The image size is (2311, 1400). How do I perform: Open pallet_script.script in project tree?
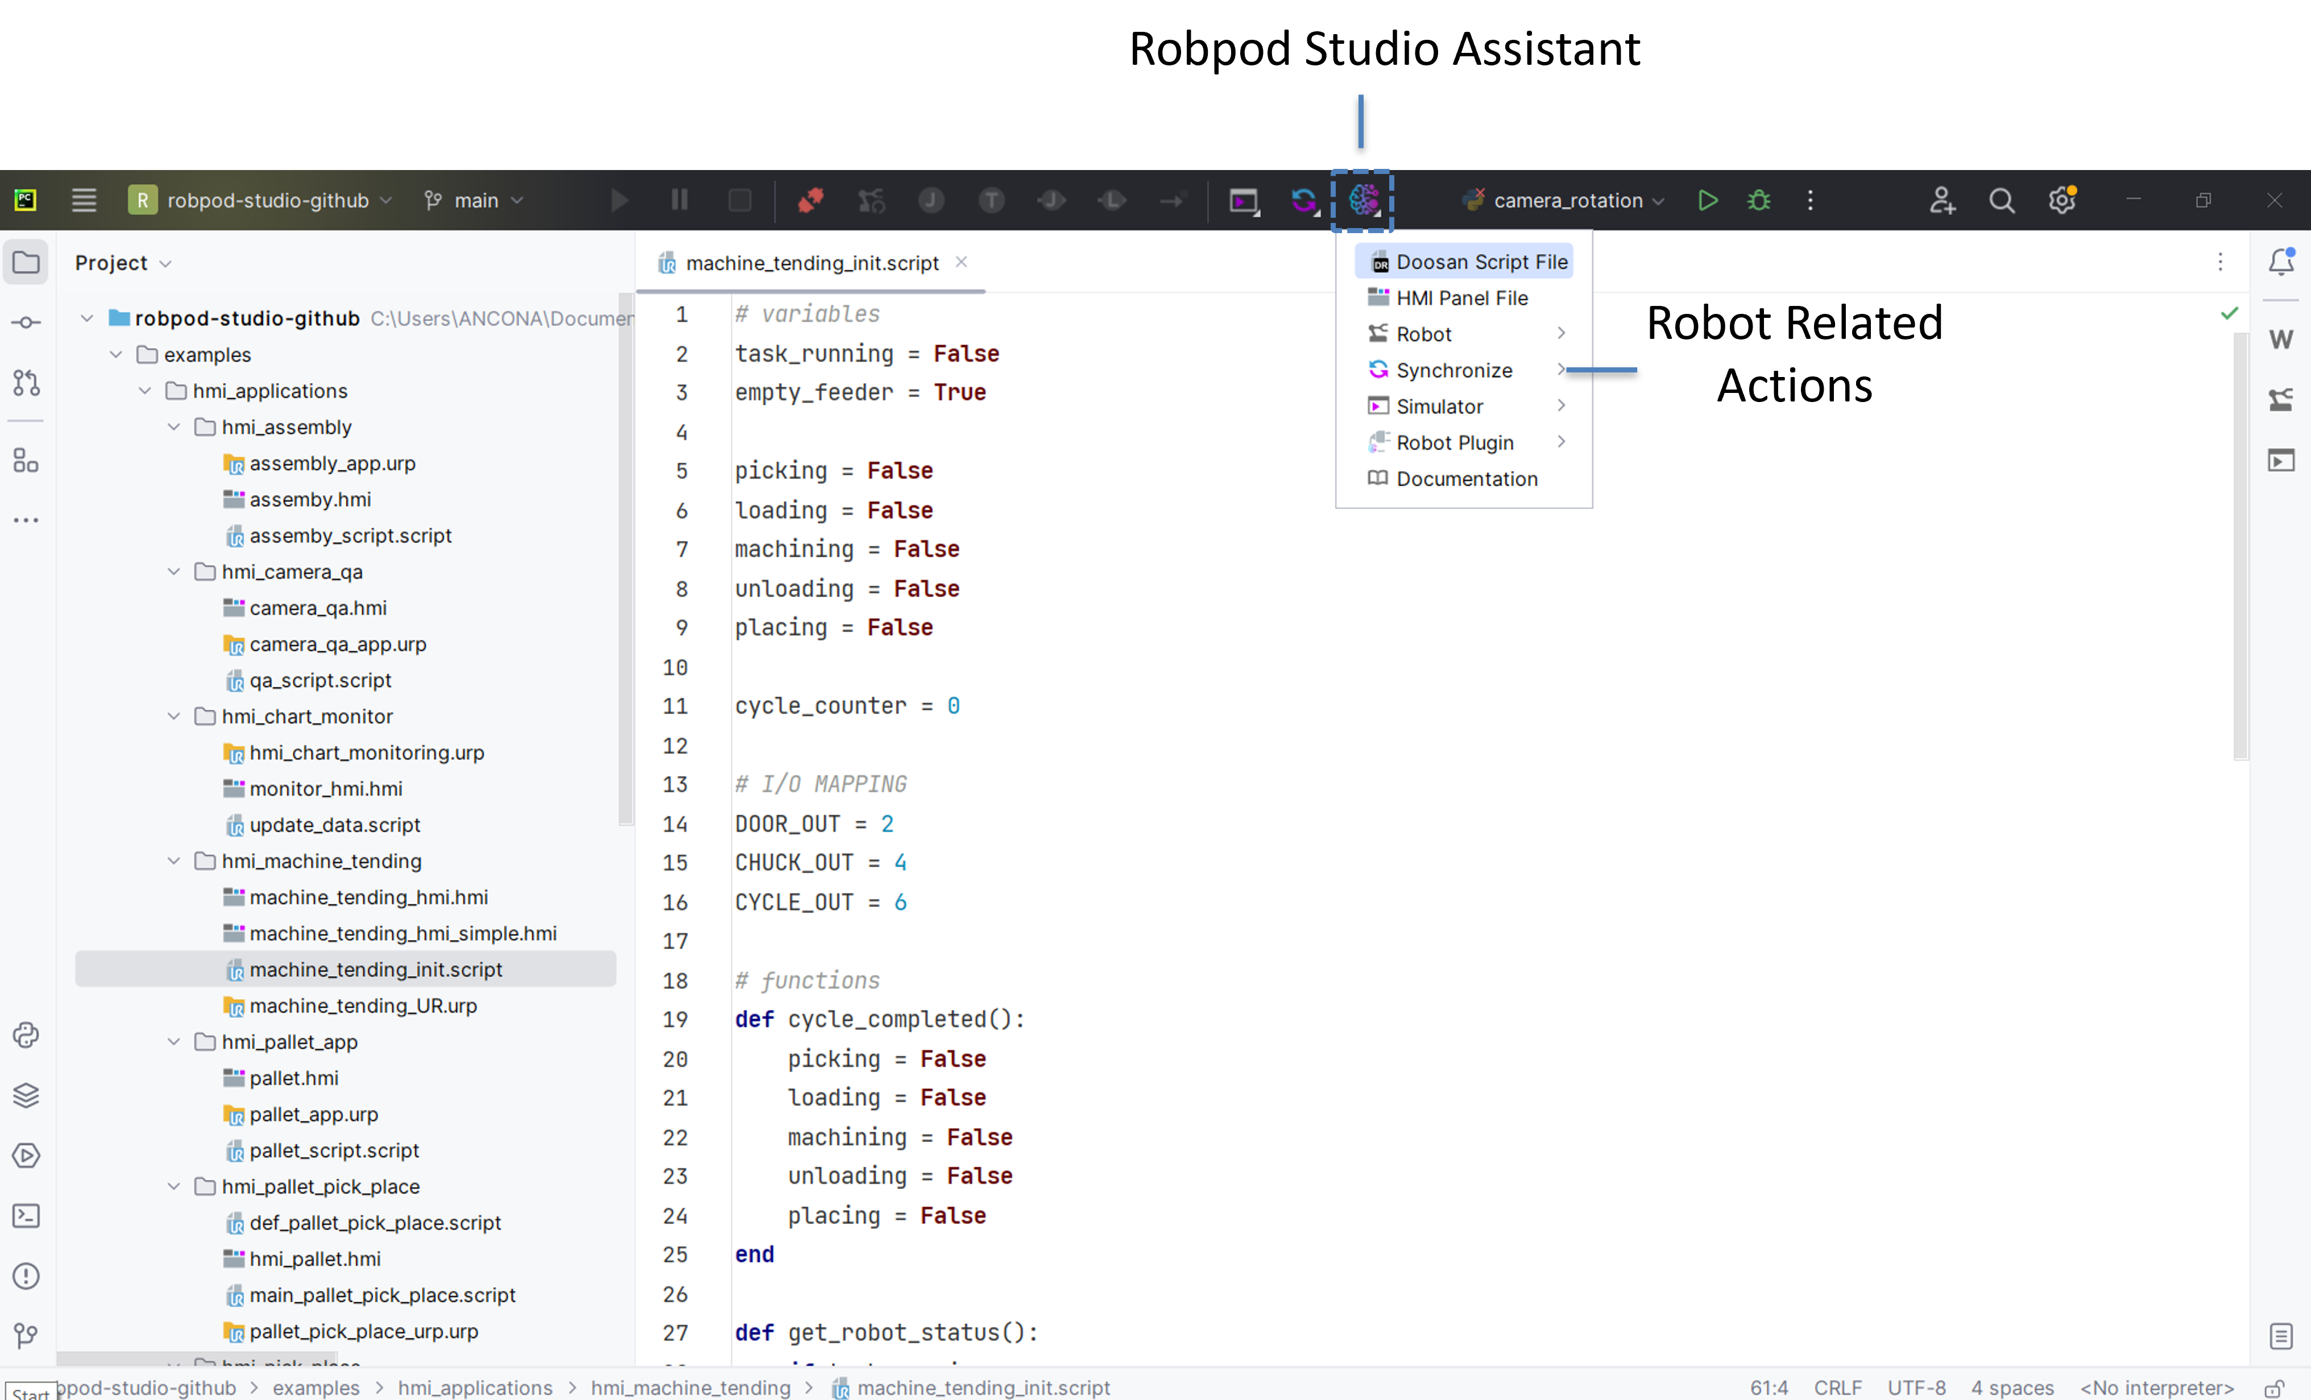[334, 1150]
